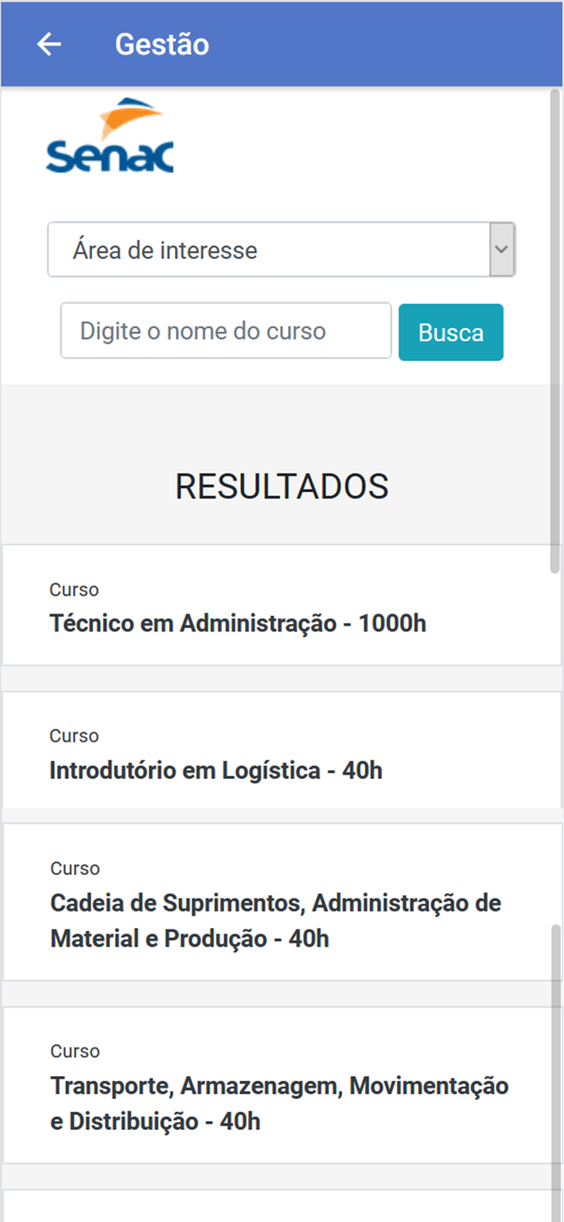Open Transporte, Armazenagem, Movimentação e Distribuição course
Image resolution: width=564 pixels, height=1222 pixels.
pos(279,1086)
